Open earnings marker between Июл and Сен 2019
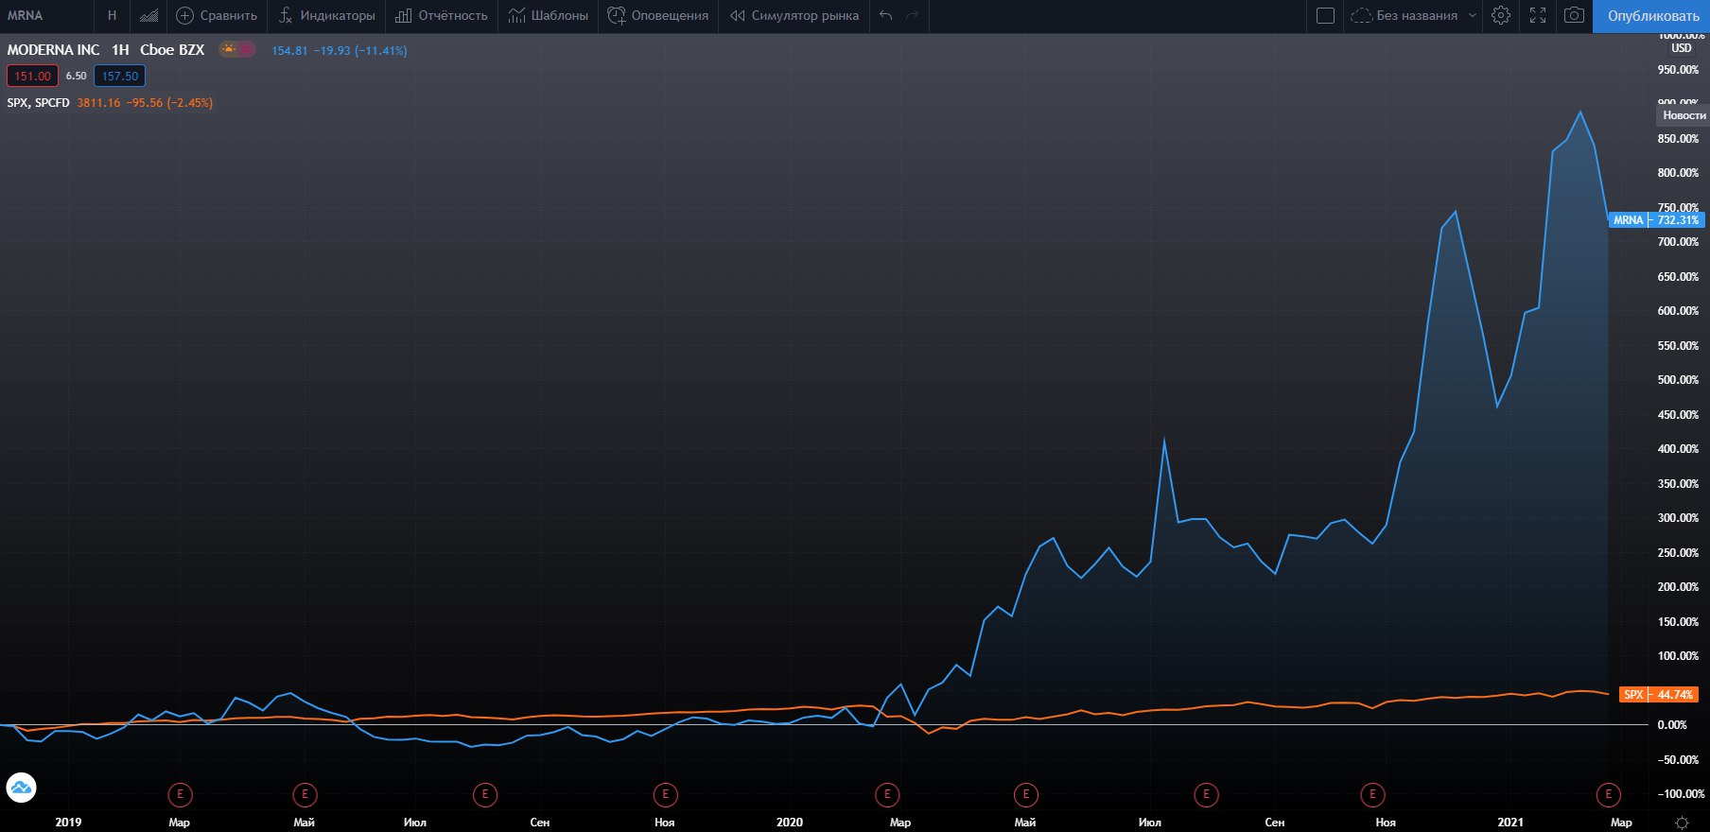This screenshot has width=1710, height=832. click(x=485, y=794)
